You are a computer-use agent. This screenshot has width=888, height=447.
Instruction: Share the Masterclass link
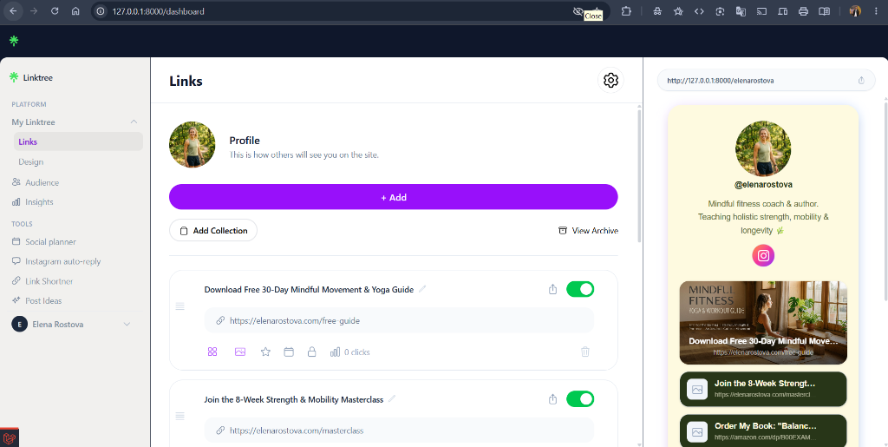tap(552, 399)
